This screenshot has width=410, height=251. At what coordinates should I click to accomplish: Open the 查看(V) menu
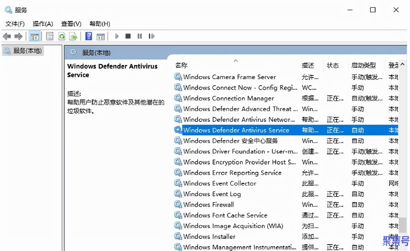71,24
